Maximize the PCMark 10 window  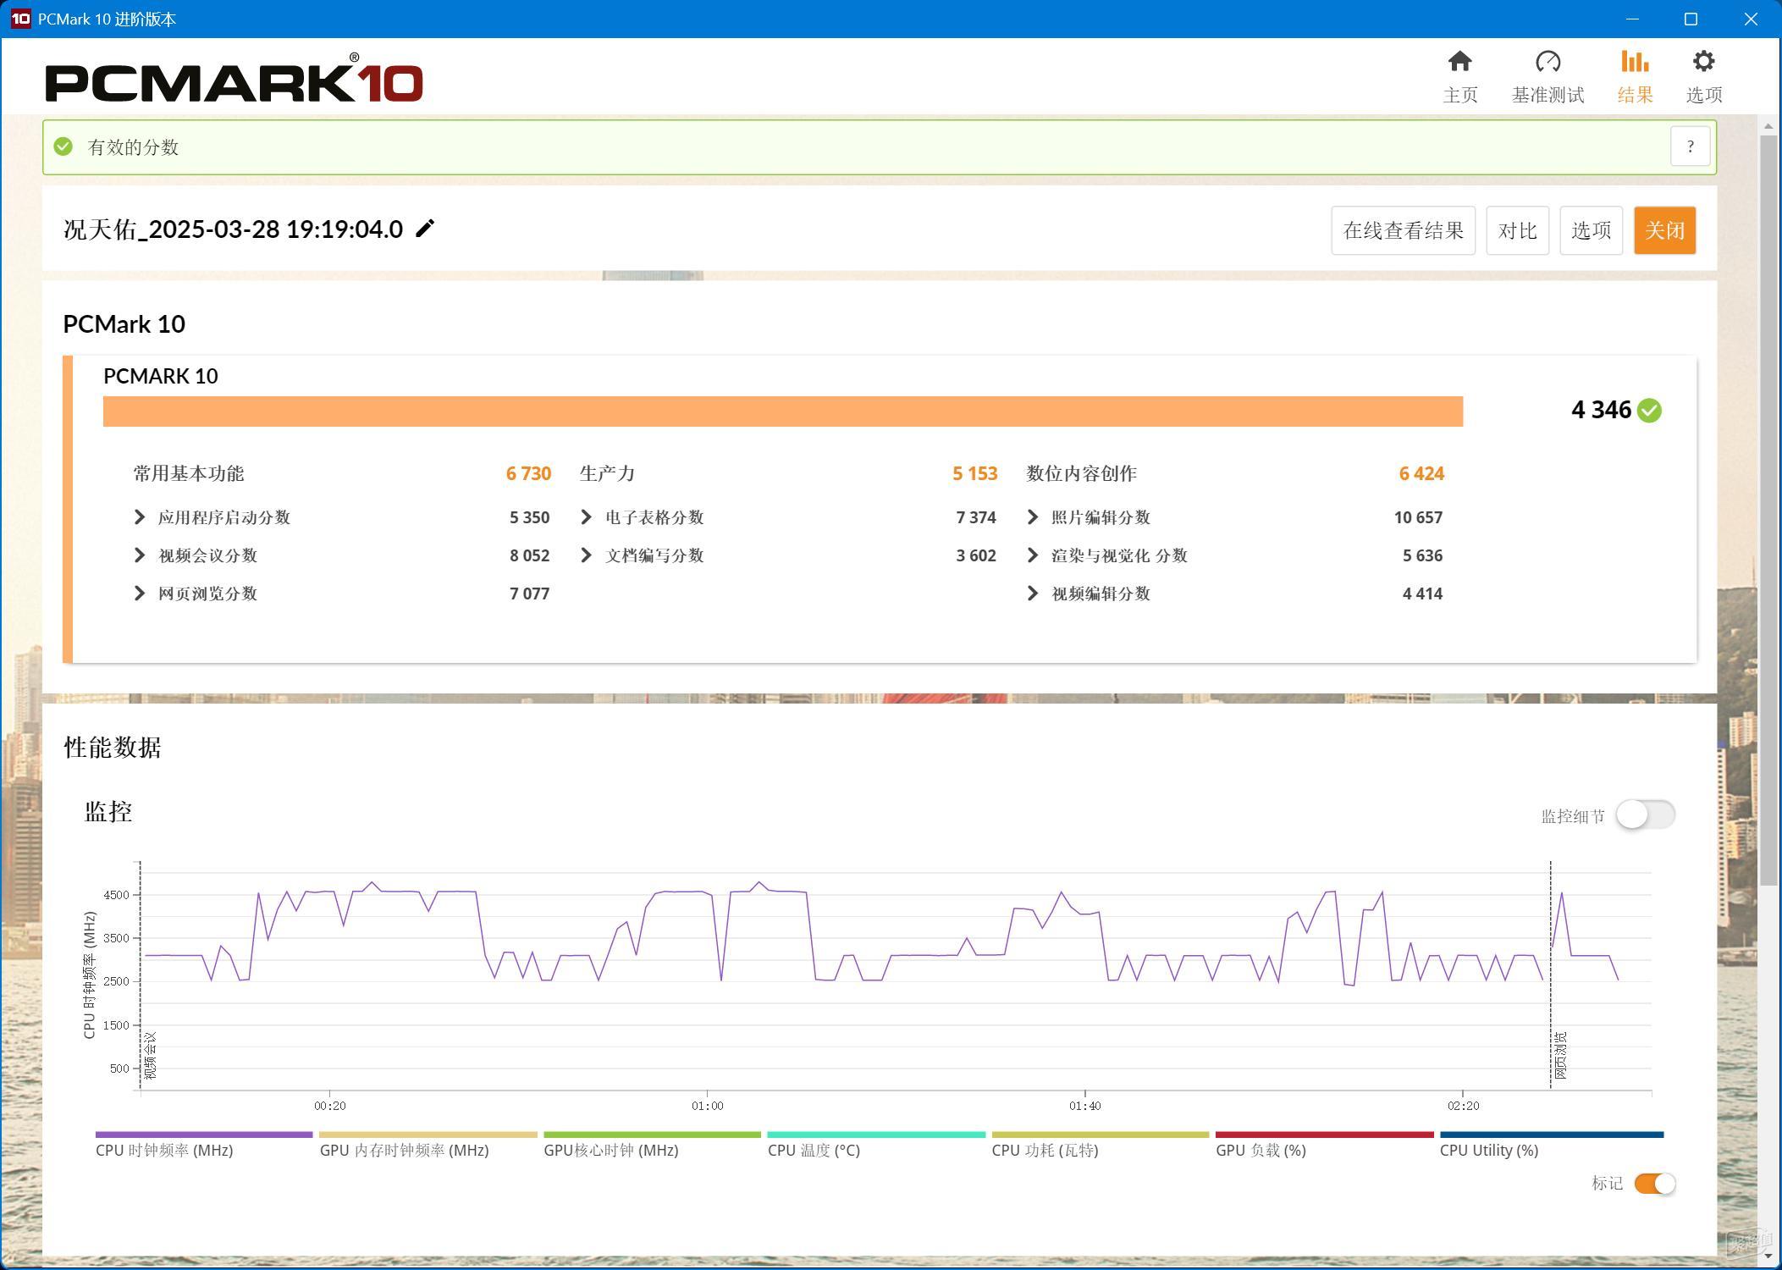[1691, 19]
